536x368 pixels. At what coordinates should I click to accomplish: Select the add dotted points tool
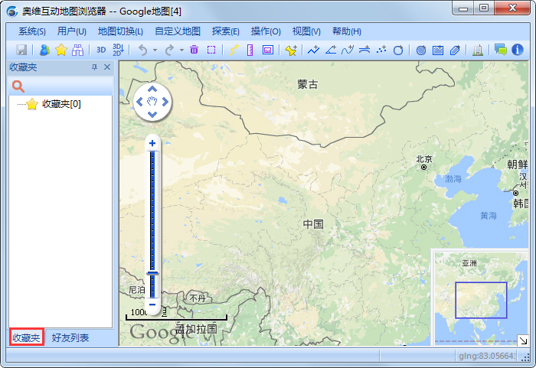[x=381, y=50]
